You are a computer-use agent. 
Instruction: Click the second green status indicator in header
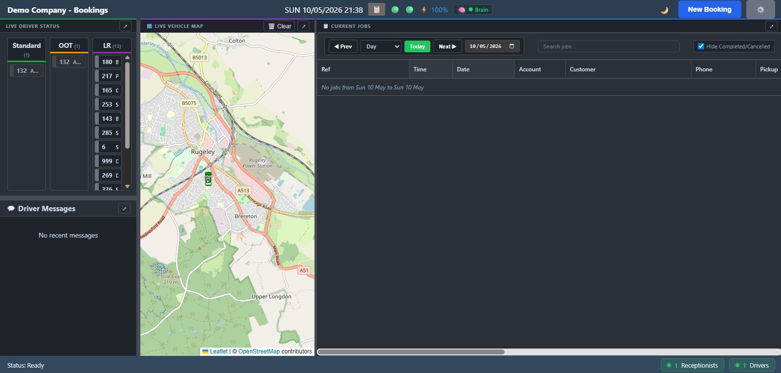[x=410, y=9]
